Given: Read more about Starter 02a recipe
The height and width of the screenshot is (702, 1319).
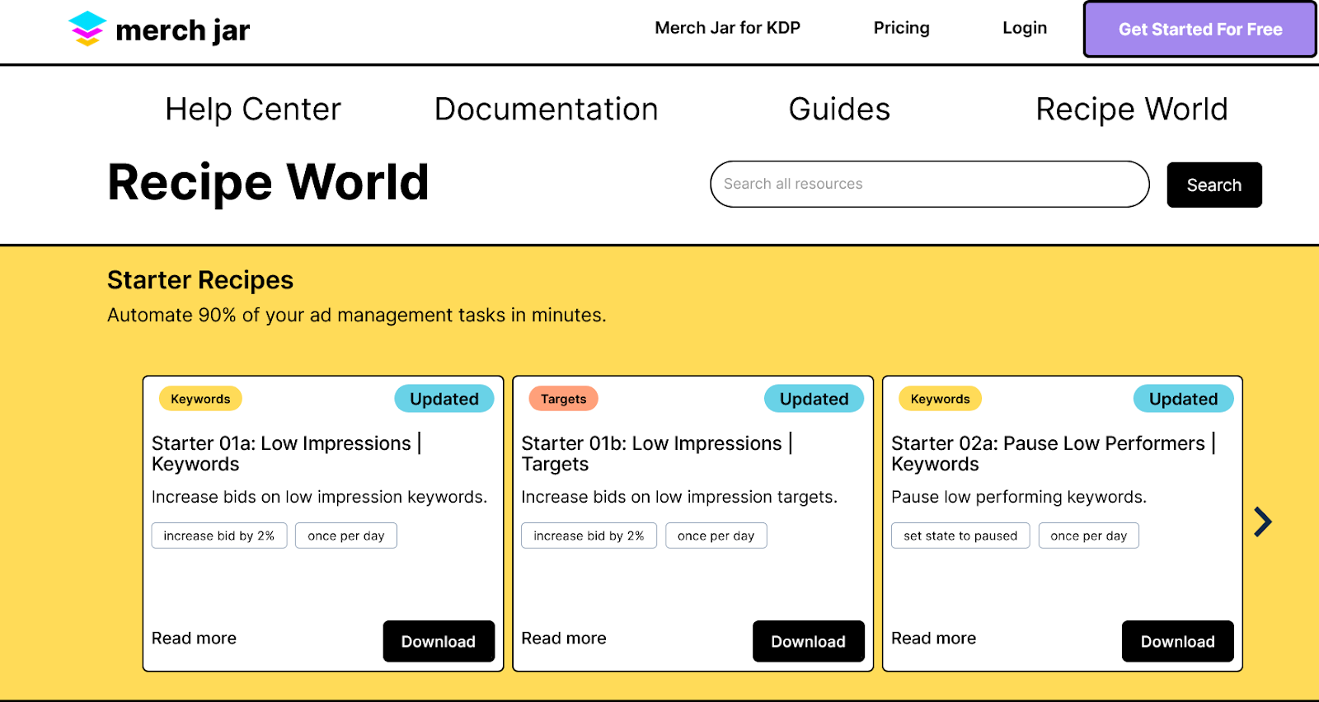Looking at the screenshot, I should tap(933, 639).
